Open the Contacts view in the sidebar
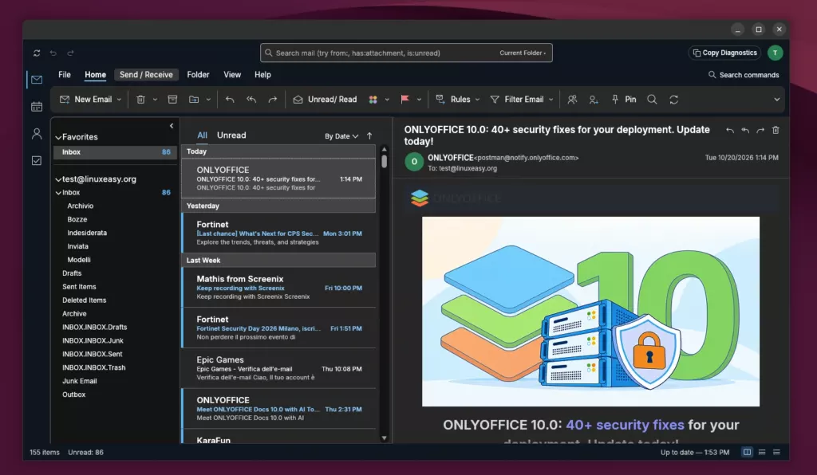Viewport: 817px width, 475px height. (37, 134)
